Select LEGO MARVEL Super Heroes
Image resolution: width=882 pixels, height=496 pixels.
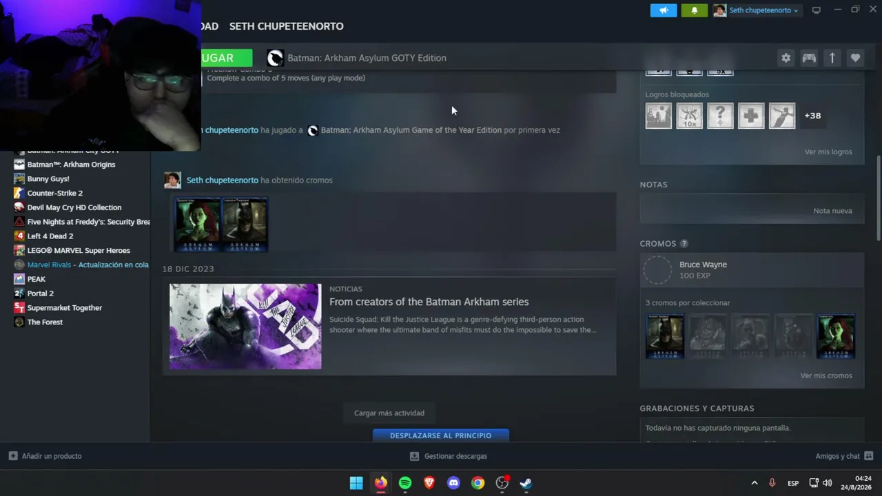79,251
